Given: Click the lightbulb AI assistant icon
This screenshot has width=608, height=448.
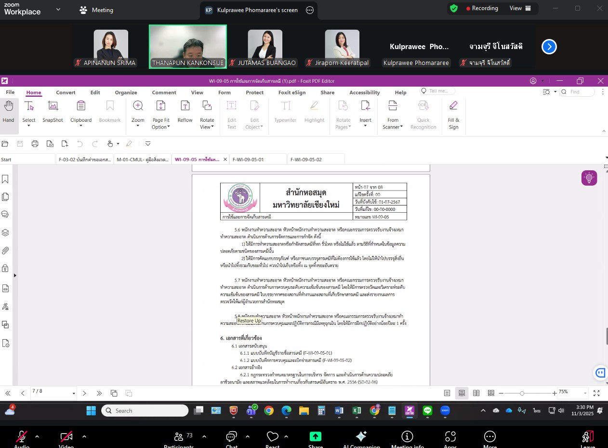Looking at the screenshot, I should (x=589, y=178).
